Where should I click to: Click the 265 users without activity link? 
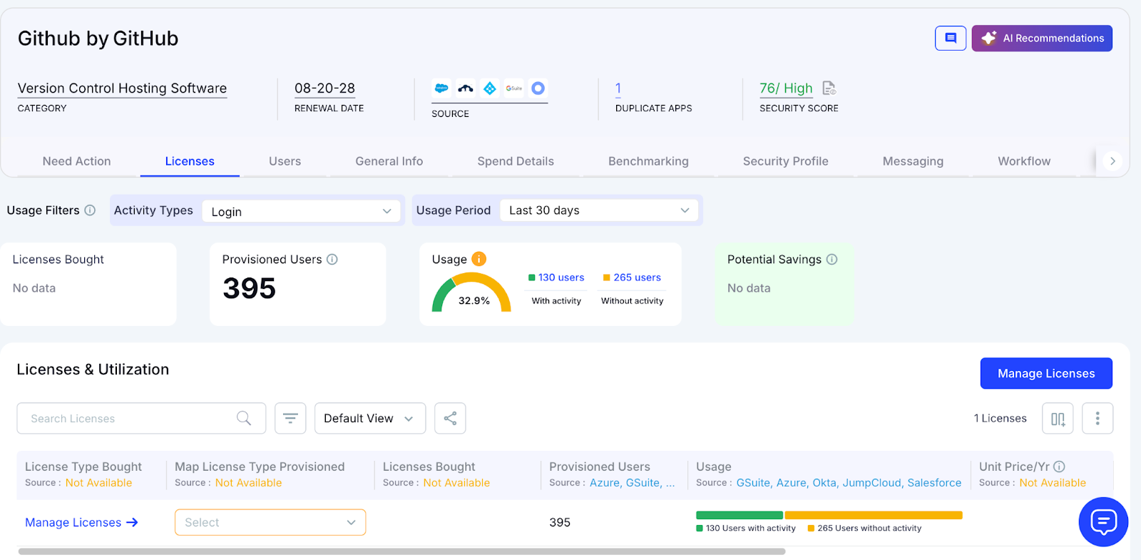[x=638, y=278]
